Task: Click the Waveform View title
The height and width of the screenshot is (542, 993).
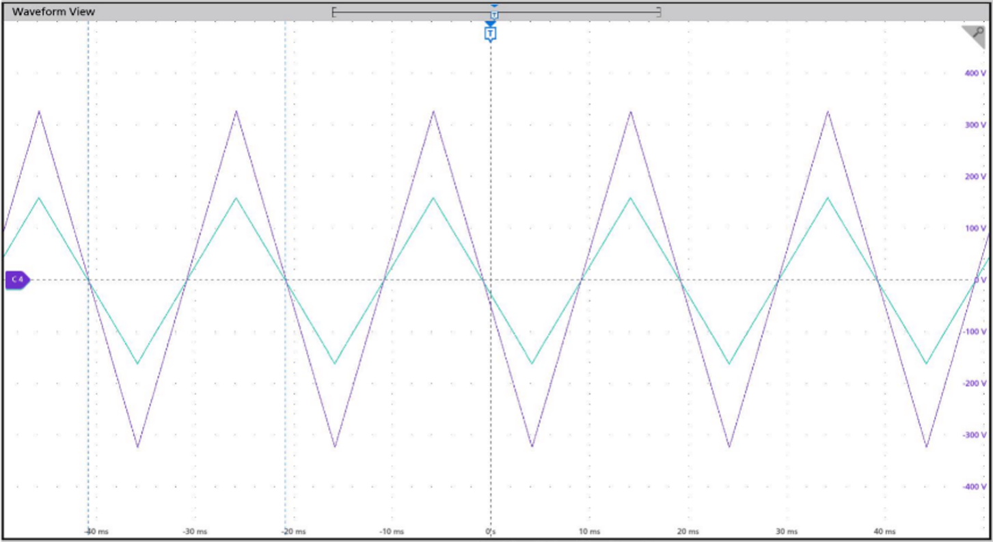Action: 54,12
